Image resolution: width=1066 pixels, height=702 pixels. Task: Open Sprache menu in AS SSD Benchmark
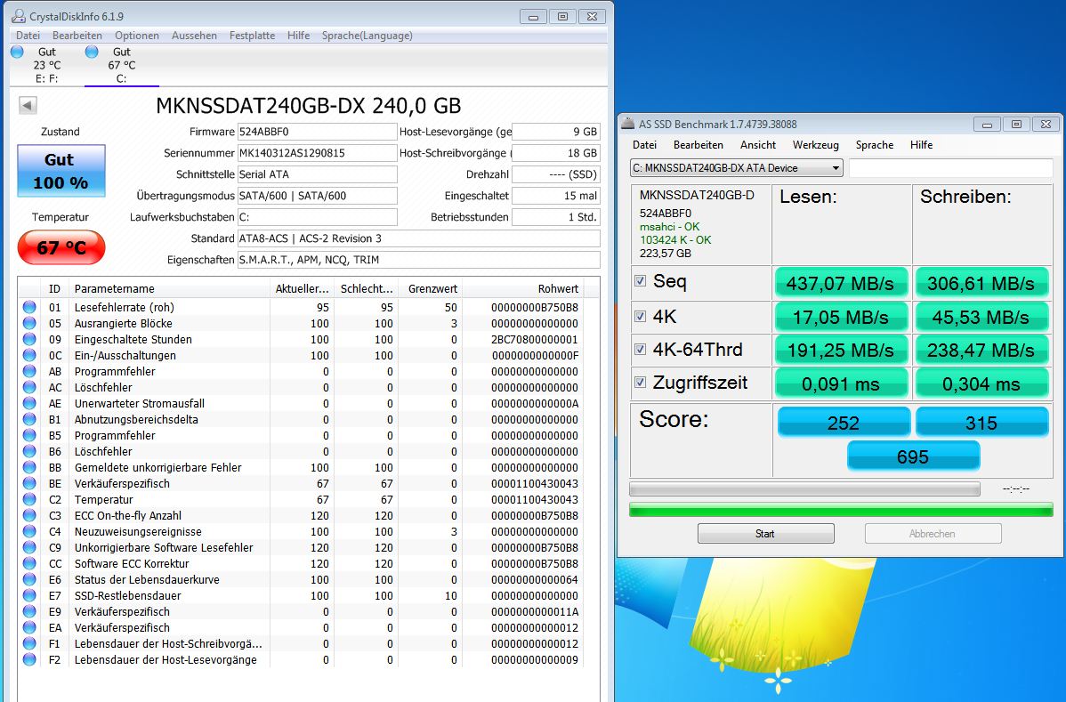click(x=875, y=145)
